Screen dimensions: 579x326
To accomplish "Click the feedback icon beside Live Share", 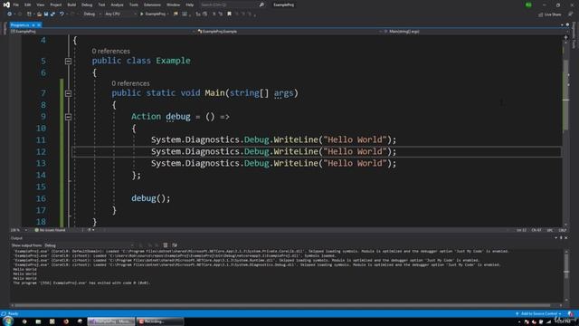I will coord(571,14).
